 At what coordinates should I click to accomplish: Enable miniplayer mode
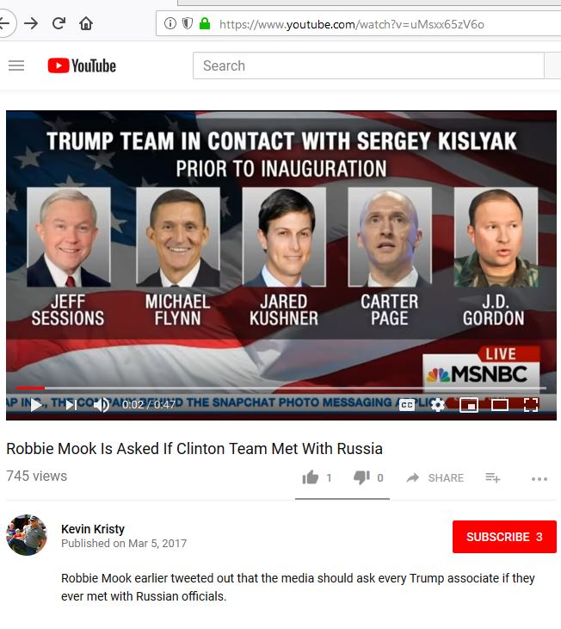(x=469, y=405)
